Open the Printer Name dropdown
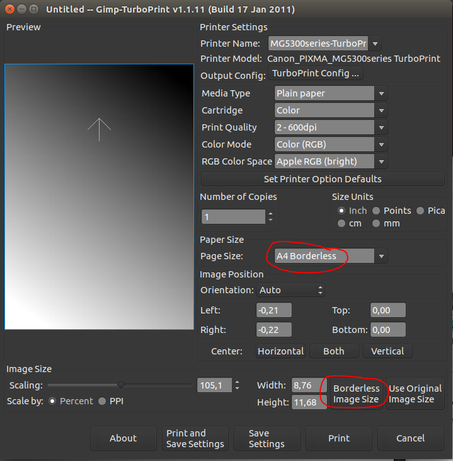453x461 pixels. pyautogui.click(x=324, y=44)
